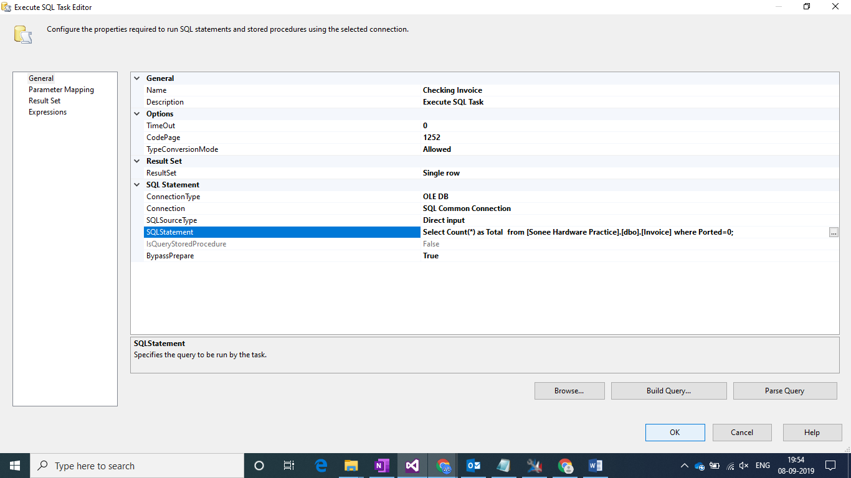Open OneNote from the taskbar

click(382, 466)
